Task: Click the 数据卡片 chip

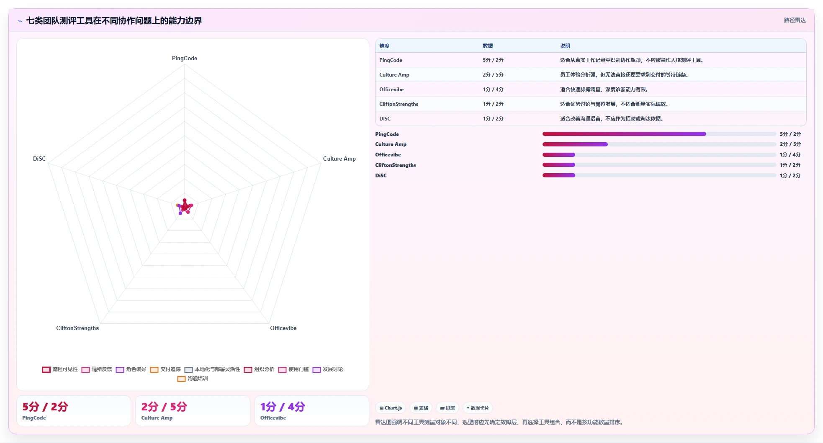Action: pyautogui.click(x=478, y=408)
